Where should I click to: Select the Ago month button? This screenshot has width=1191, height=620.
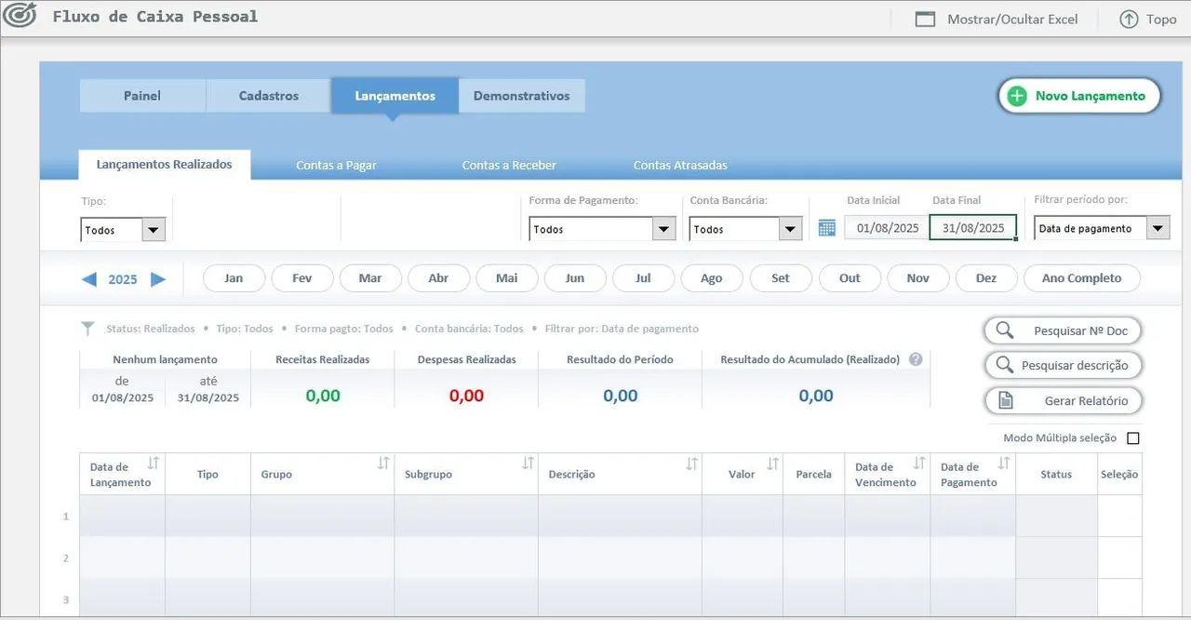(712, 278)
